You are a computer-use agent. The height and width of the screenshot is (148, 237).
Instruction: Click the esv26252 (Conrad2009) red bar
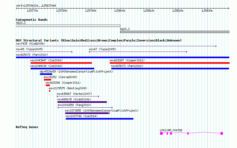(47, 80)
